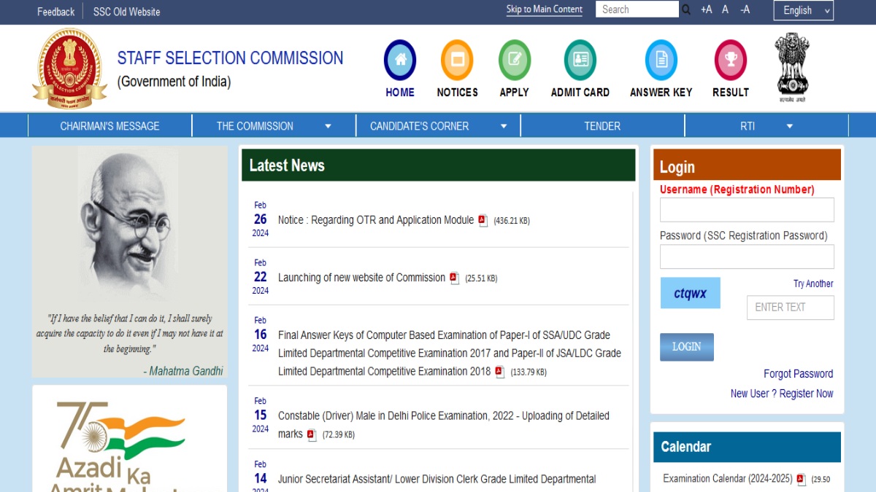Click the Username registration number field
This screenshot has height=492, width=876.
[746, 210]
